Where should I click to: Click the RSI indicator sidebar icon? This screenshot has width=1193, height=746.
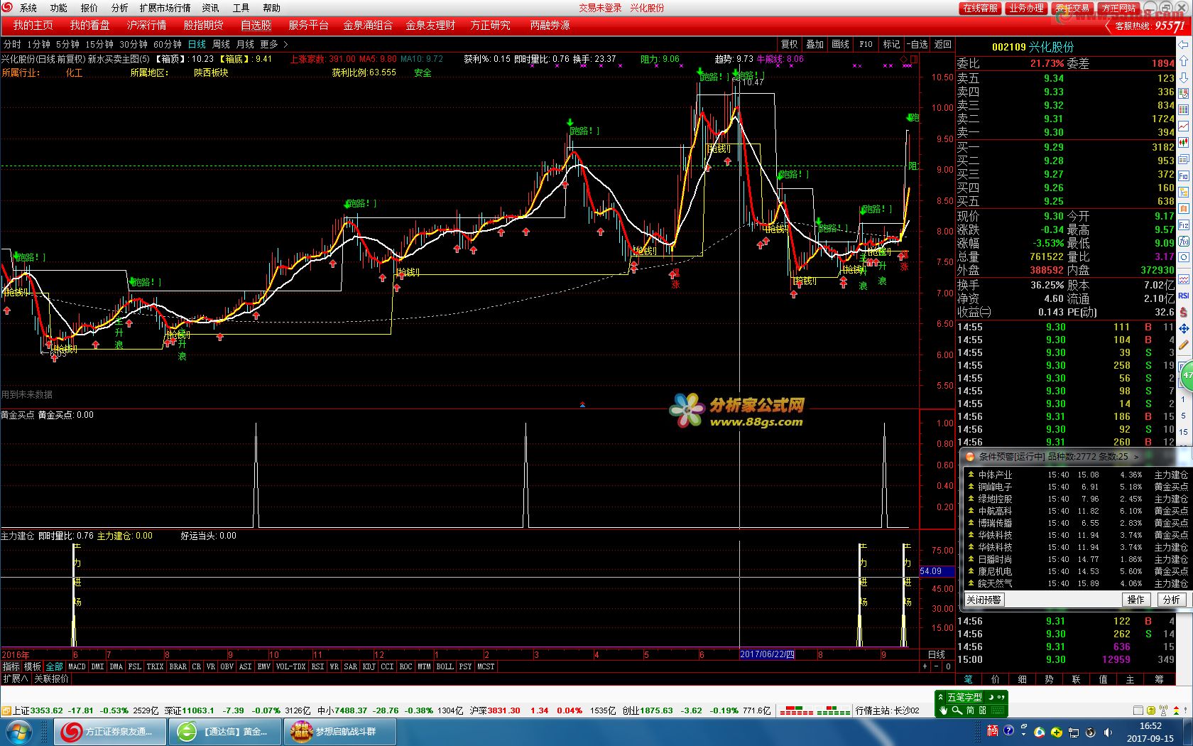click(x=1183, y=296)
